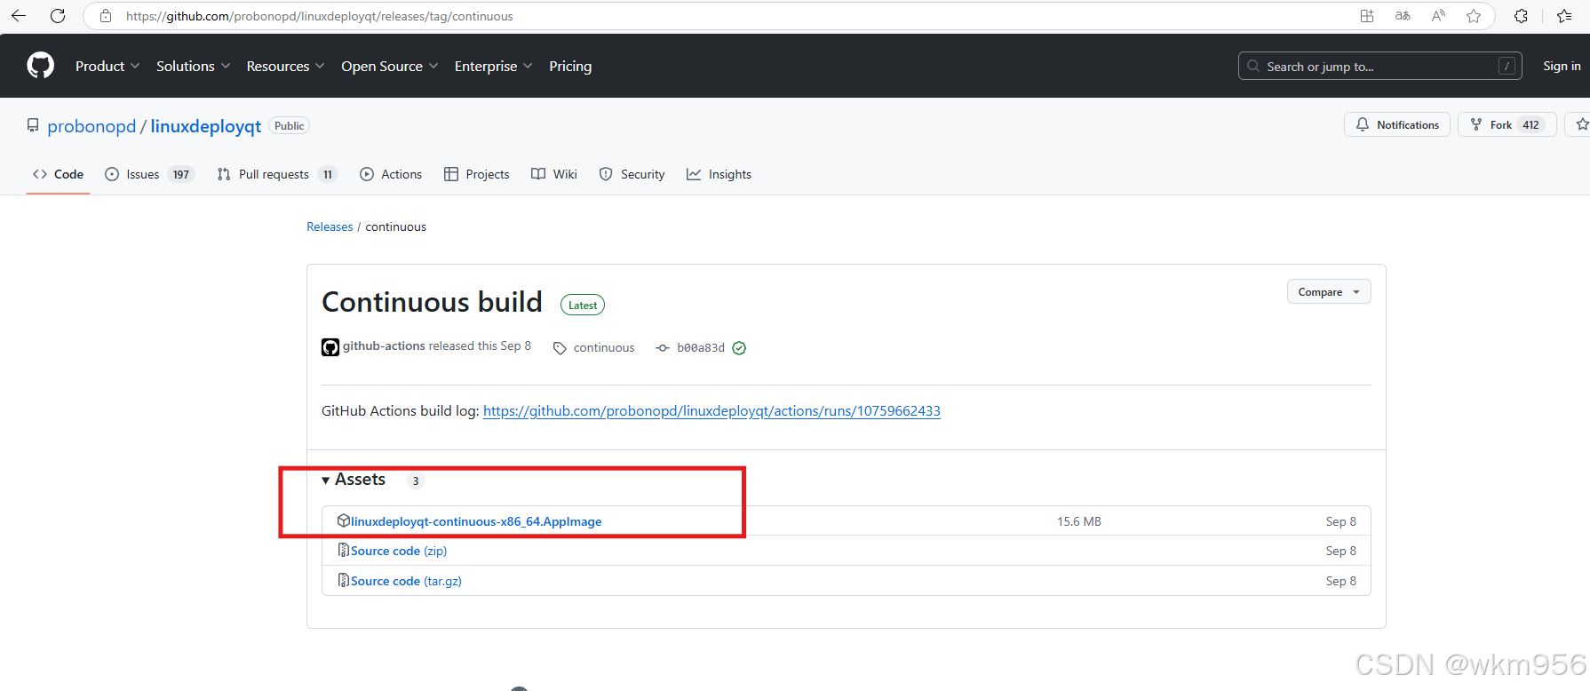Open the Pull requests tab

pyautogui.click(x=277, y=174)
